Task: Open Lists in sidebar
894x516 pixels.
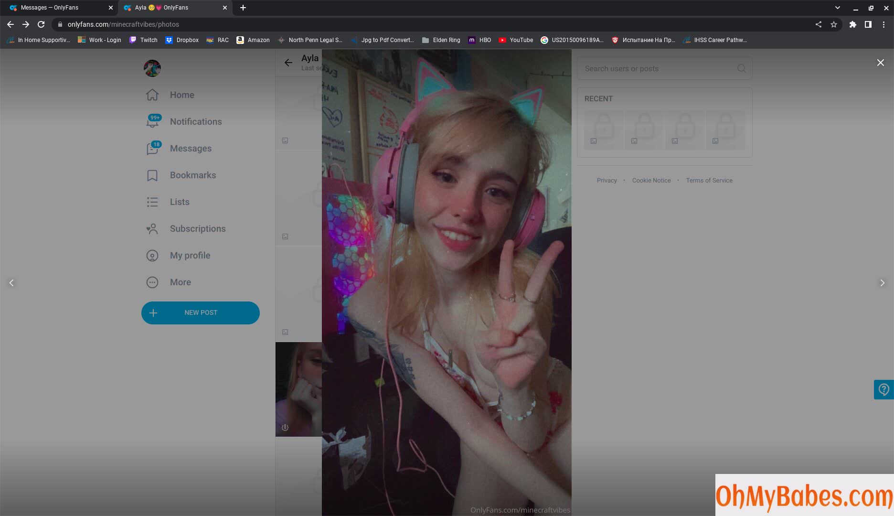Action: [x=168, y=202]
